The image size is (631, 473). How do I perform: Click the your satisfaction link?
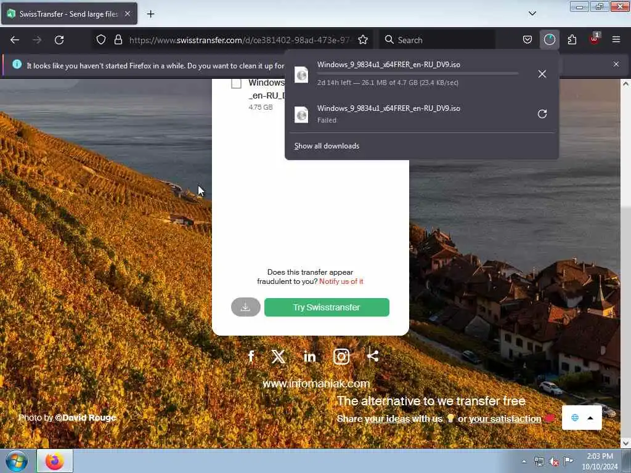(x=505, y=419)
